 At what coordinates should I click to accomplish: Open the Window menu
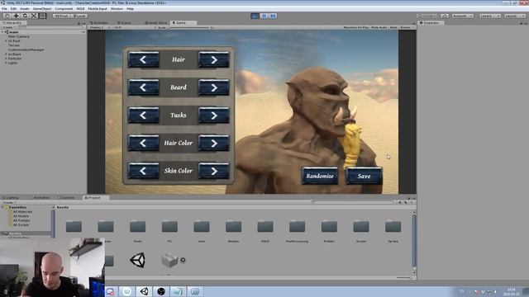(x=117, y=9)
